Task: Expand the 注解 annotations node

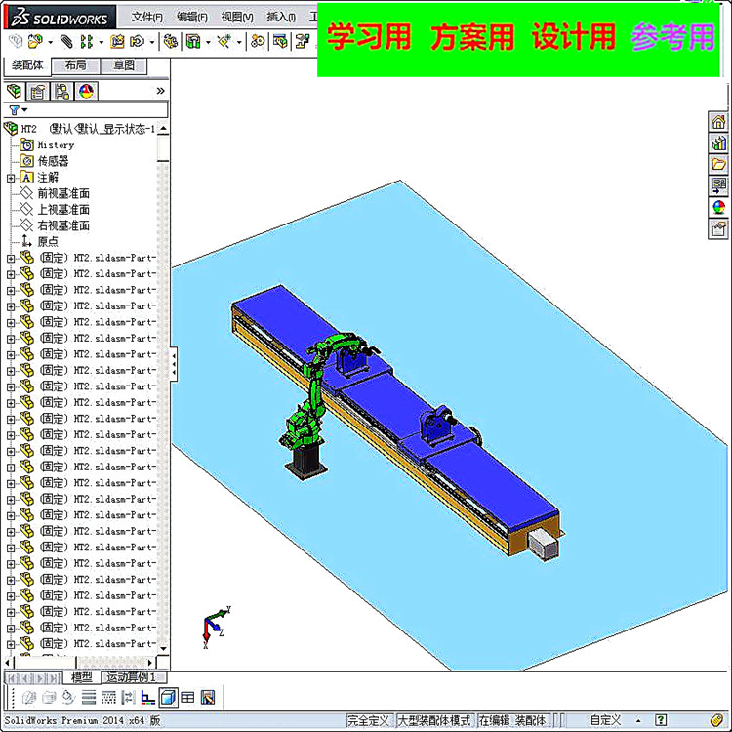Action: pyautogui.click(x=11, y=178)
